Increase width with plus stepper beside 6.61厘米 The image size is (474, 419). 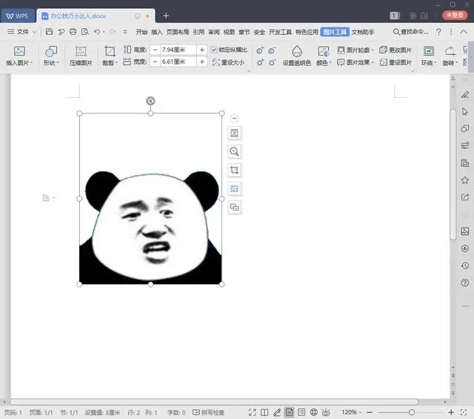click(202, 62)
